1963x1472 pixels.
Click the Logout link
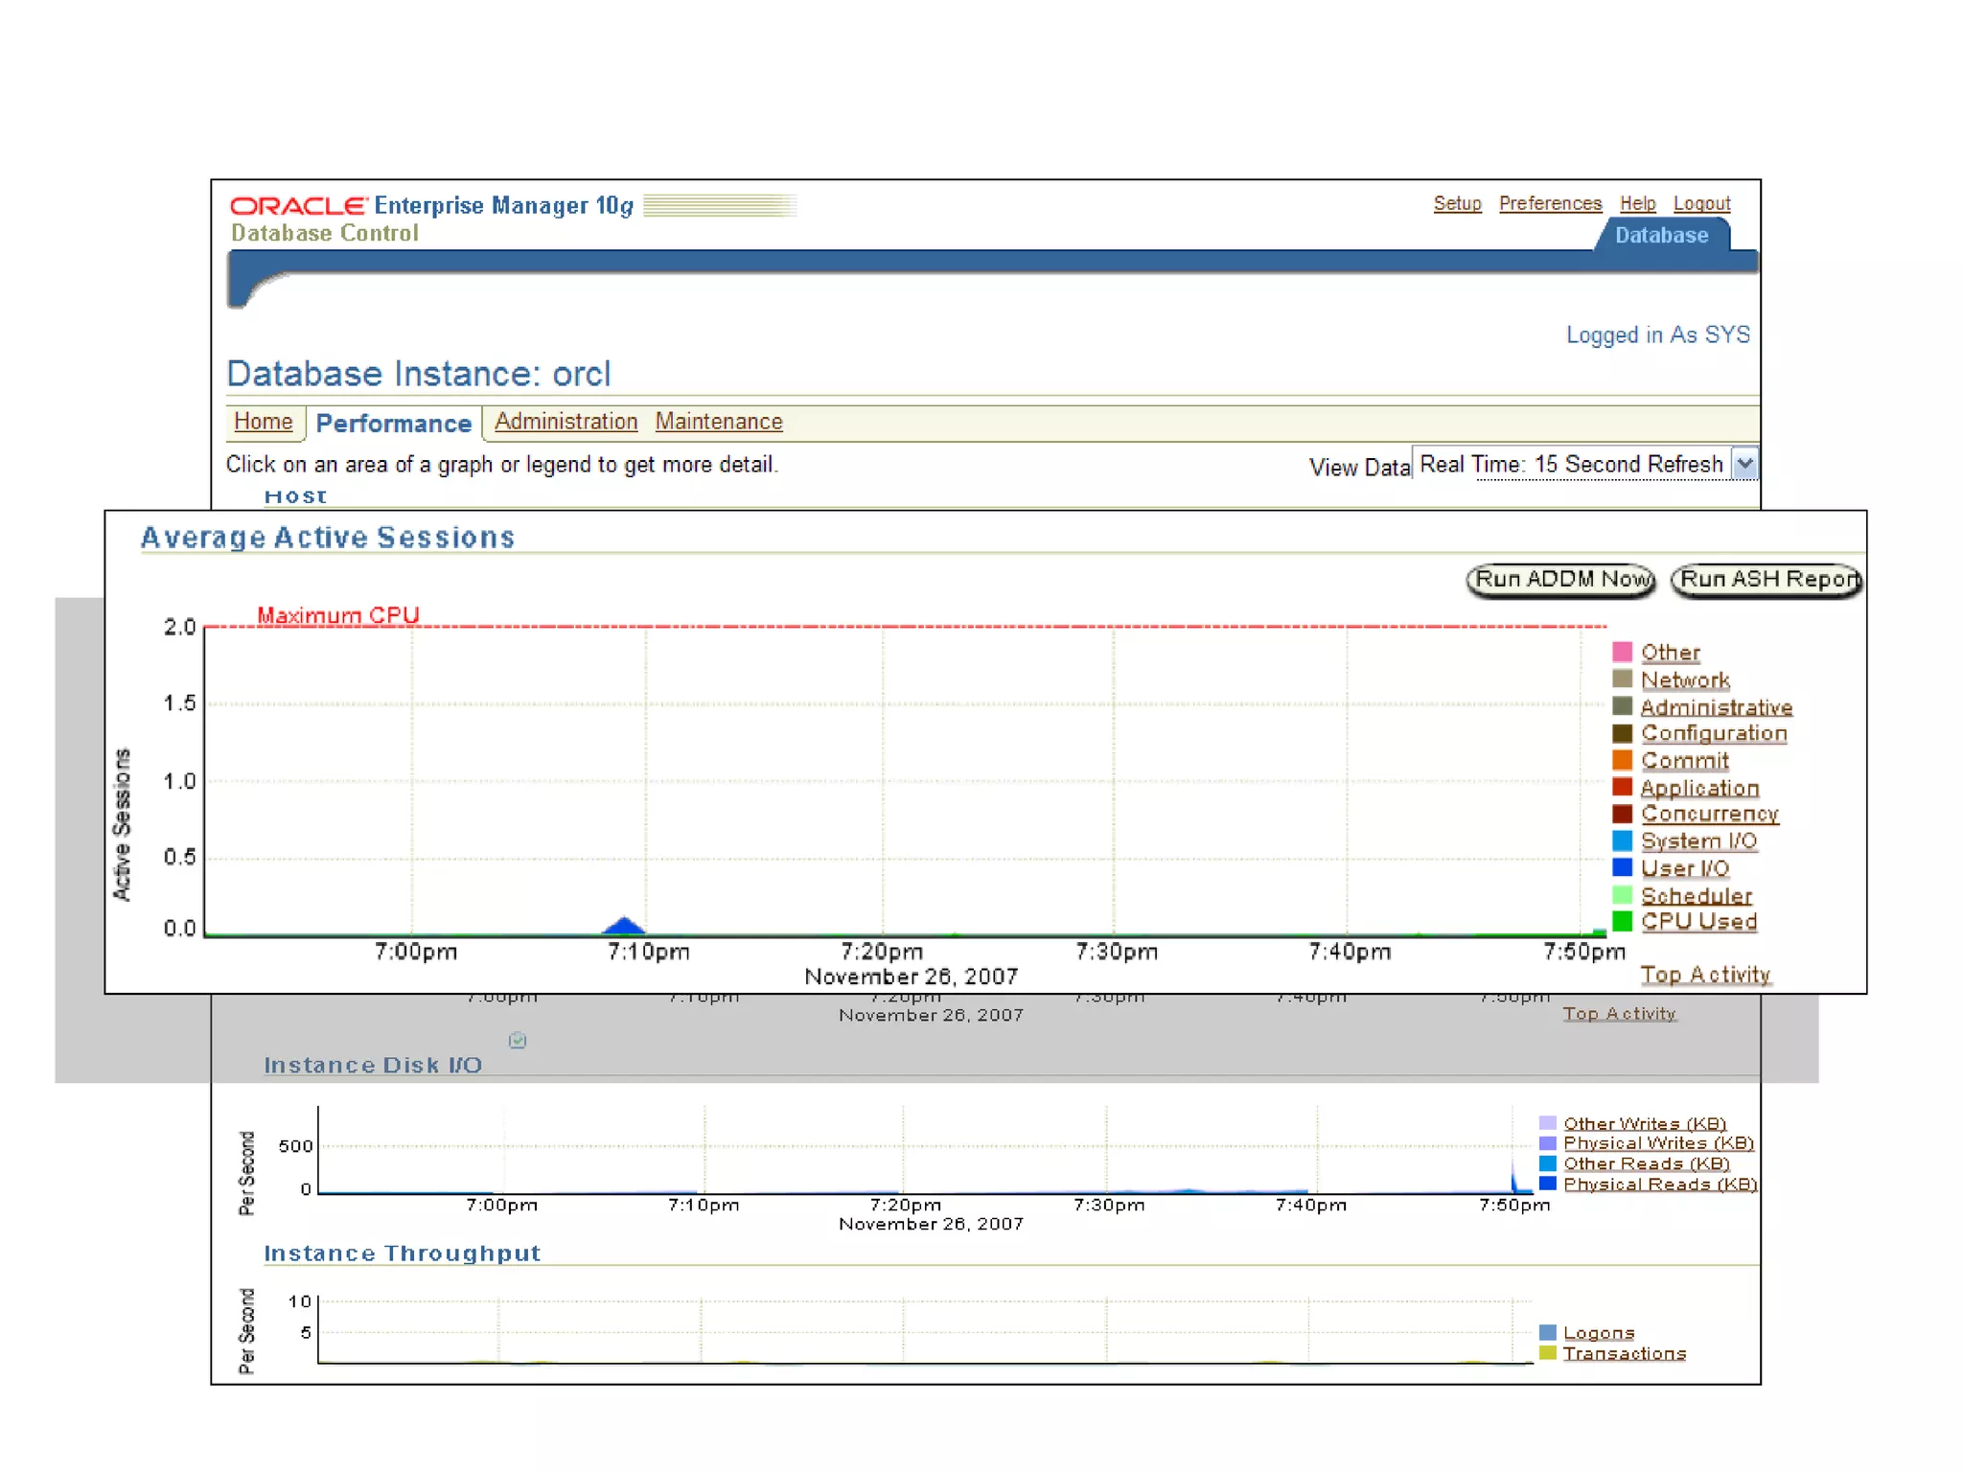[x=1701, y=203]
